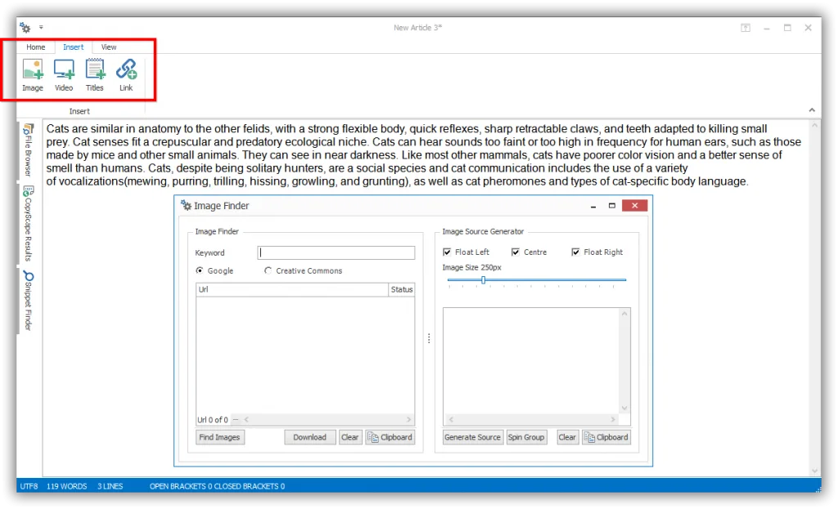Open the File Browser side panel
The image size is (838, 509).
coord(28,150)
